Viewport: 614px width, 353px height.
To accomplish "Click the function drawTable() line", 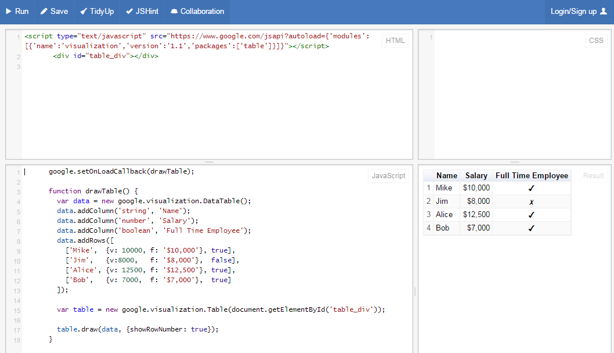I will tap(93, 191).
